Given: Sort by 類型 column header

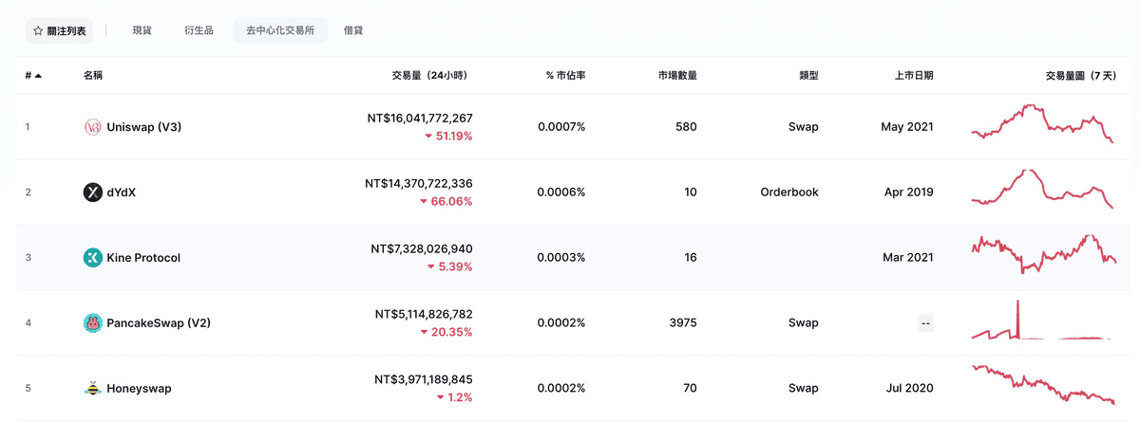Looking at the screenshot, I should click(x=808, y=75).
